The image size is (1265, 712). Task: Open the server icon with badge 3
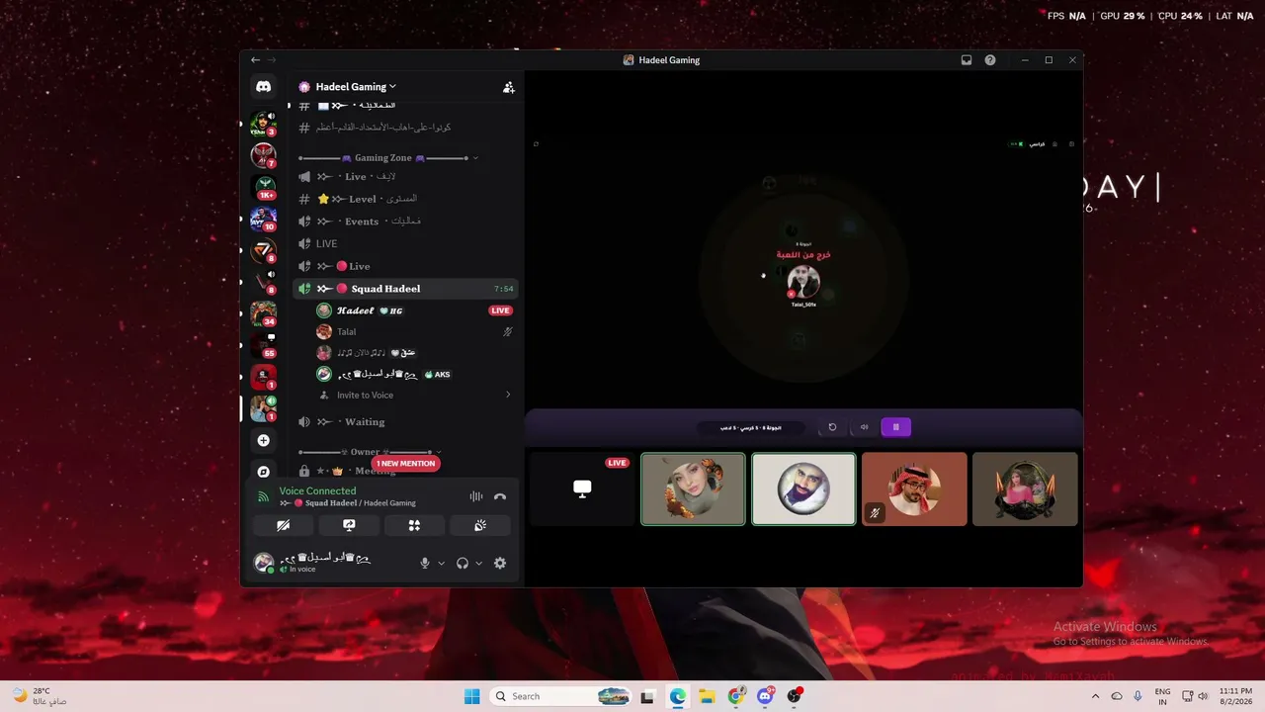263,124
